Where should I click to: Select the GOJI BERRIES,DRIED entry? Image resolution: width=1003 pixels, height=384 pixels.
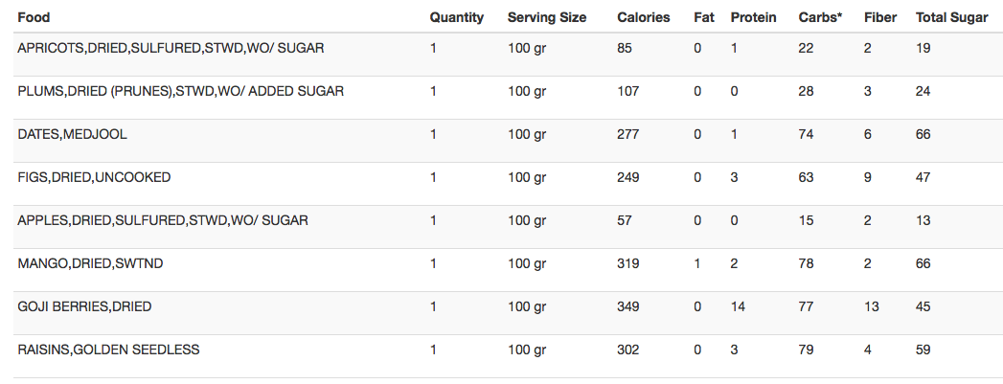coord(84,307)
